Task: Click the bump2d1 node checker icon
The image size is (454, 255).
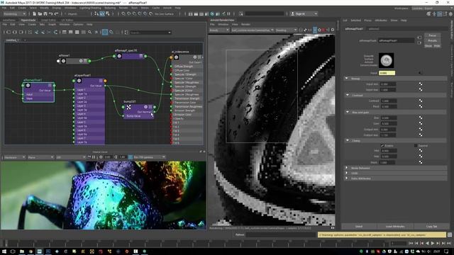Action: pos(128,107)
